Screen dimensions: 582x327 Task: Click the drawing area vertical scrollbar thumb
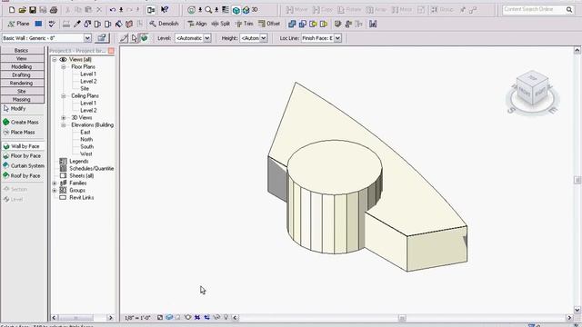pyautogui.click(x=577, y=180)
